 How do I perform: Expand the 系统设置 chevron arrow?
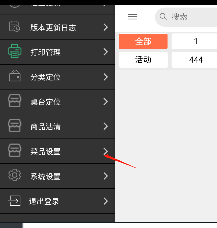[x=105, y=176]
